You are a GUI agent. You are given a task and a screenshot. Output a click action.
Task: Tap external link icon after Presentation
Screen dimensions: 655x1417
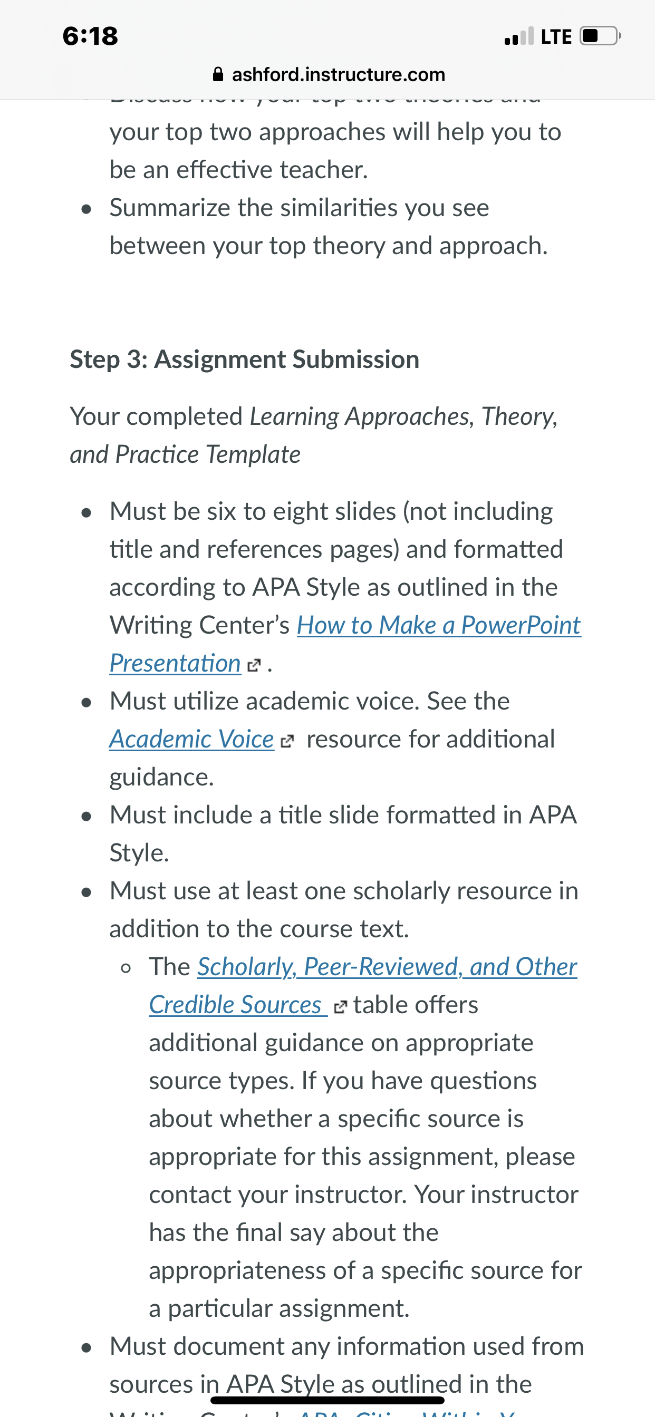(254, 666)
